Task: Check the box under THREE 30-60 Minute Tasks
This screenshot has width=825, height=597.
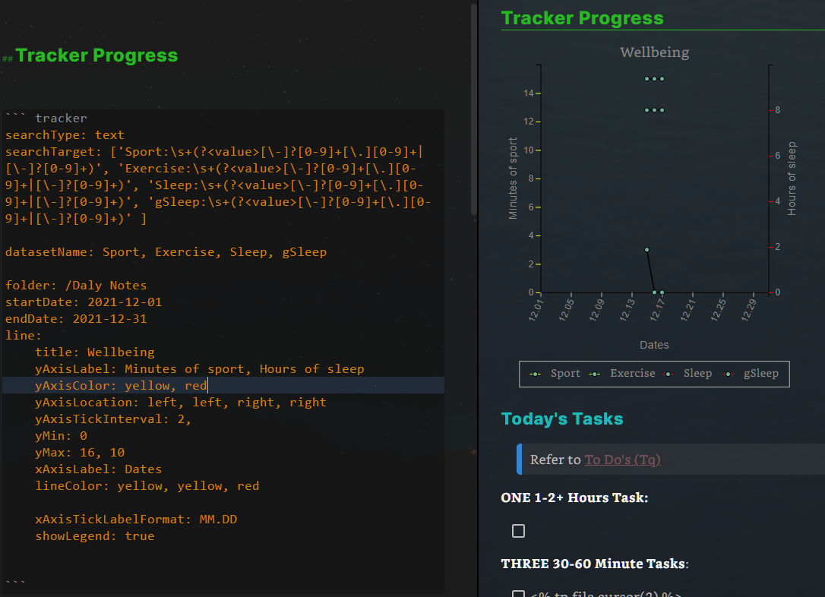Action: click(519, 594)
